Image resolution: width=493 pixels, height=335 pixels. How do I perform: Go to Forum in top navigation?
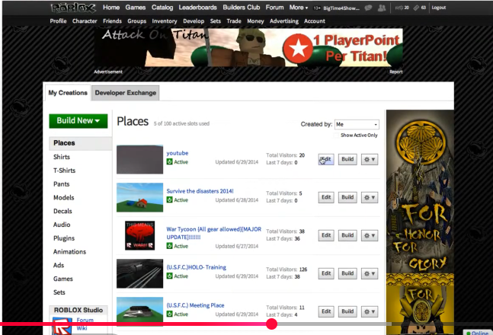[274, 7]
